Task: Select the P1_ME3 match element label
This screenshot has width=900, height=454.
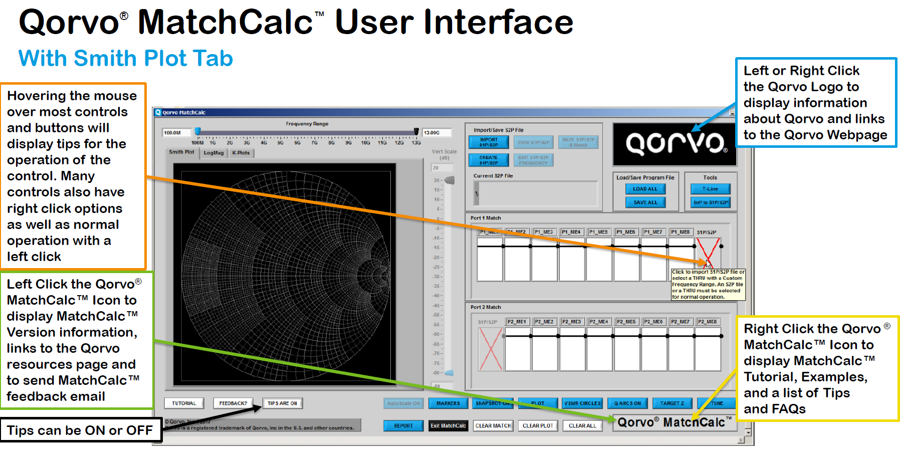Action: [x=544, y=232]
